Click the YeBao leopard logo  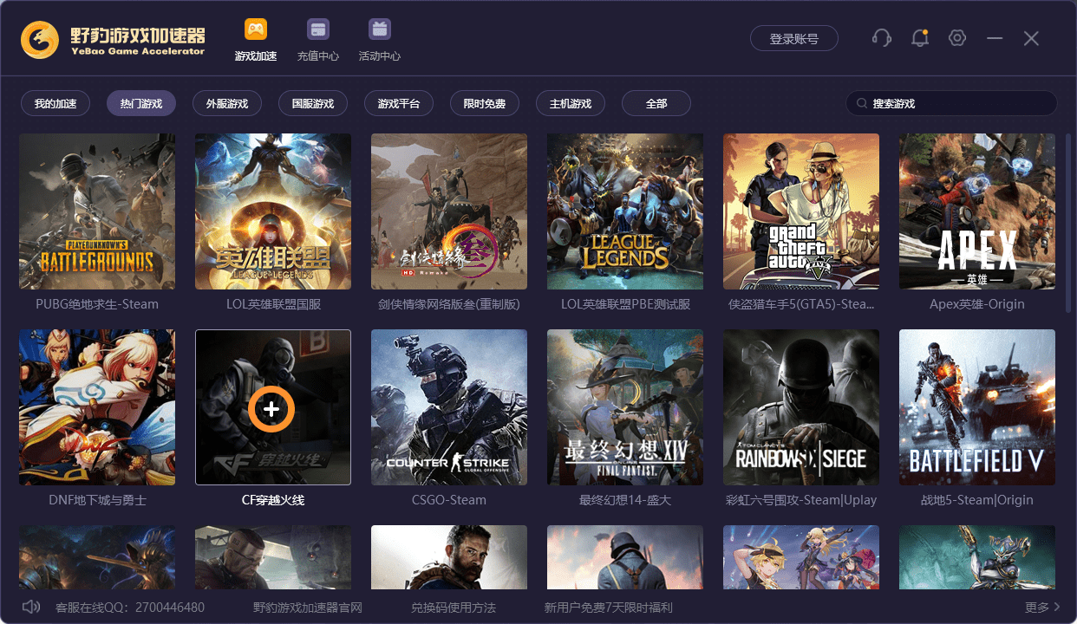40,40
